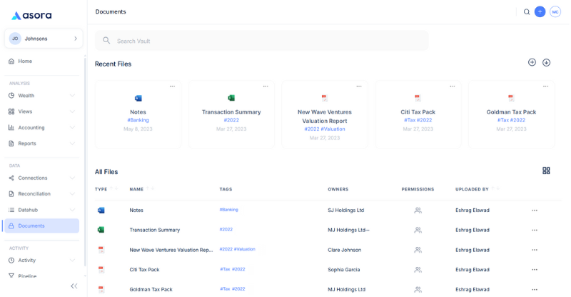Expand the Activity menu chevron

72,260
